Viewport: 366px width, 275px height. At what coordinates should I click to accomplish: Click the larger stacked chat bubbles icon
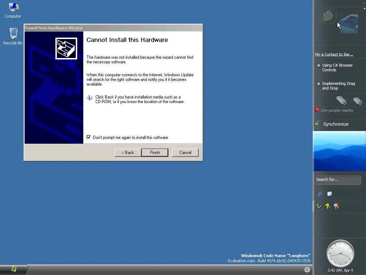[341, 100]
